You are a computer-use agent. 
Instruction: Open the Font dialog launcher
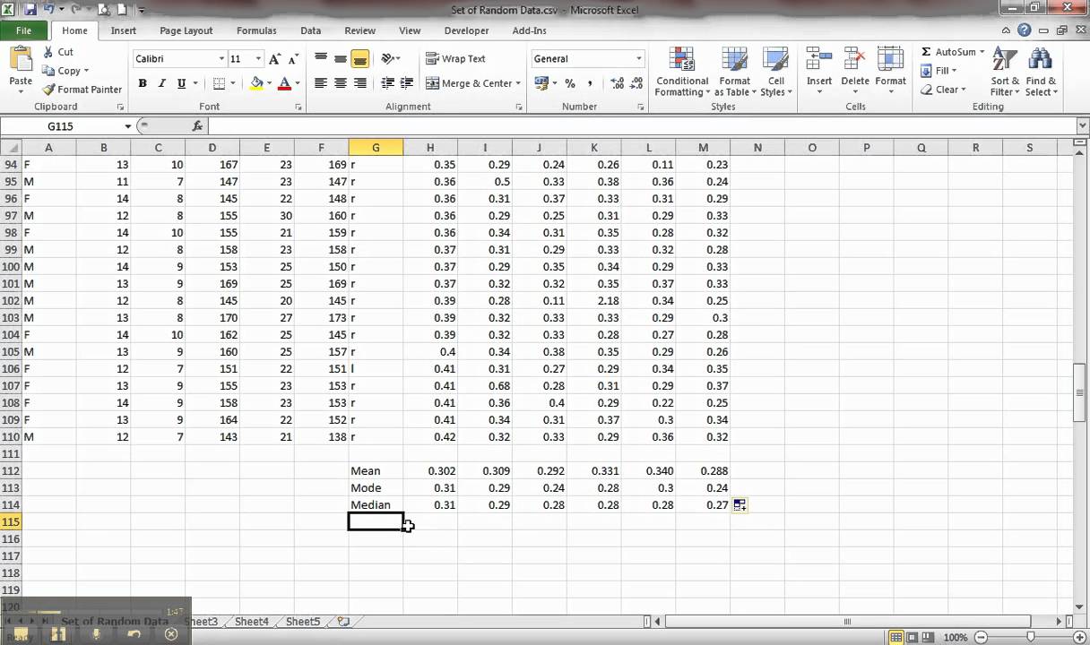[x=298, y=107]
